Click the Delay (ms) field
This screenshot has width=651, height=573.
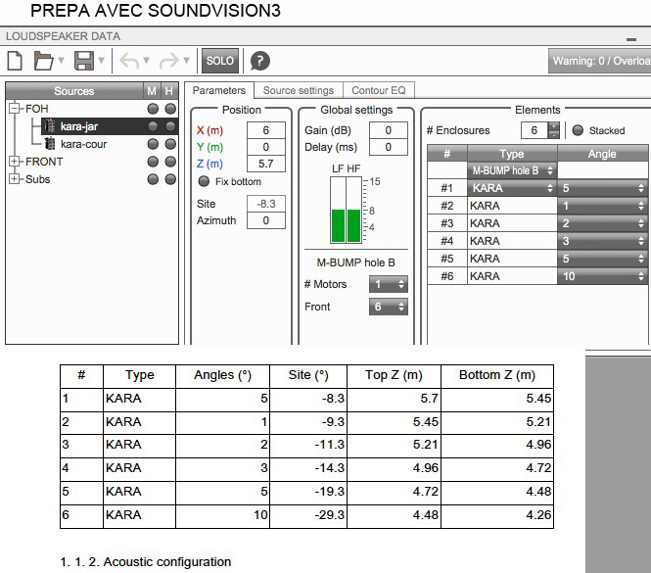(x=389, y=147)
